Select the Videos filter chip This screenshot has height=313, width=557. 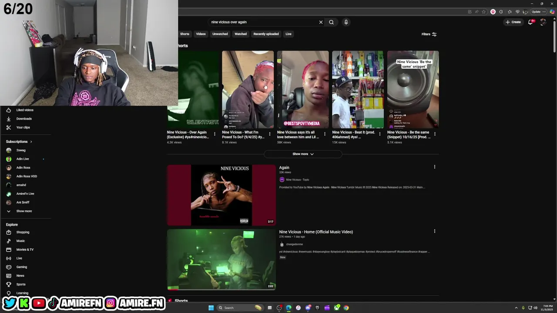click(201, 34)
